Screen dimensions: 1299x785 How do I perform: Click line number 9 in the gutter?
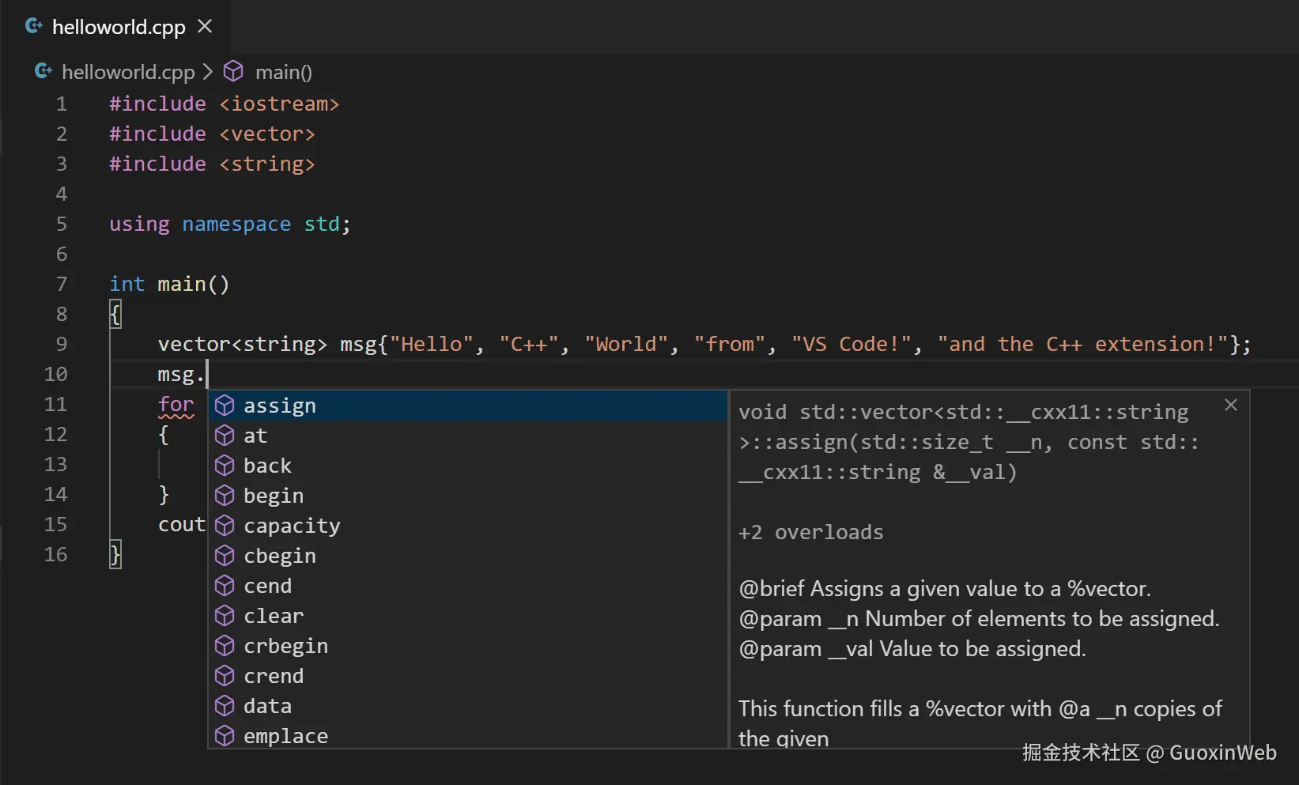[61, 344]
